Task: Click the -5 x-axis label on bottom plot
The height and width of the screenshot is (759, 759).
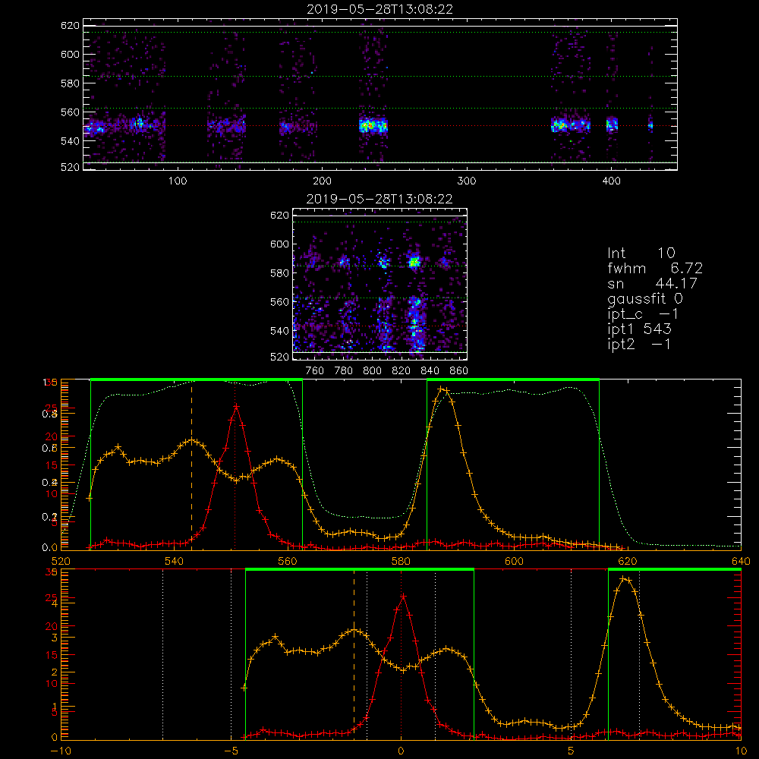Action: 231,751
